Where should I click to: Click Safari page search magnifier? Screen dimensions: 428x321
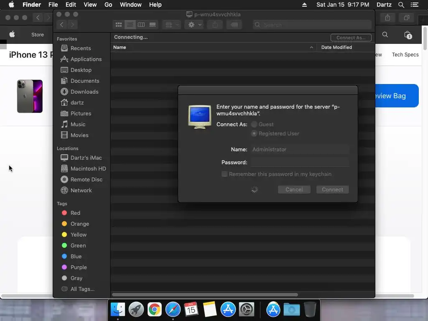(x=385, y=35)
